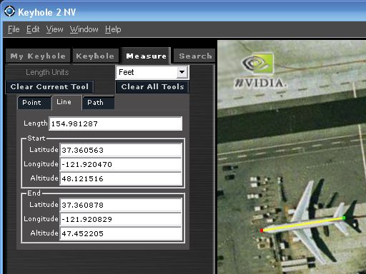Click Clear Current Tool button
Image resolution: width=366 pixels, height=274 pixels.
click(x=49, y=87)
